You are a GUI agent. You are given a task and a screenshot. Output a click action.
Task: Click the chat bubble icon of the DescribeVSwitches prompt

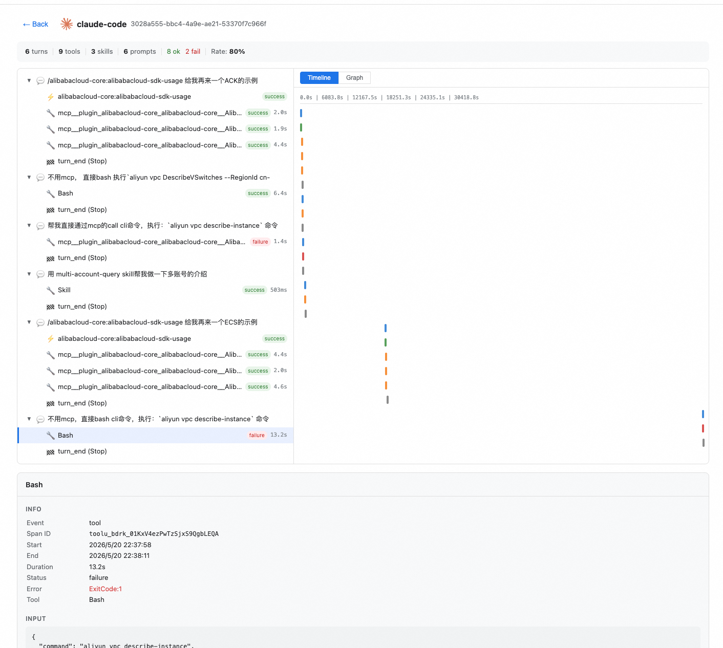pyautogui.click(x=40, y=178)
